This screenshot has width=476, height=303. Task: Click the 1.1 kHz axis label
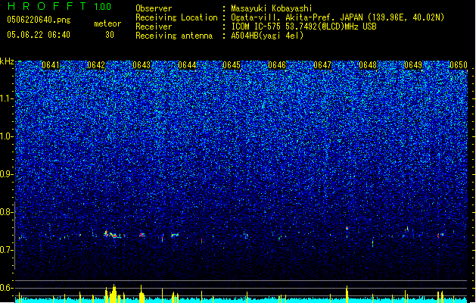pyautogui.click(x=7, y=98)
